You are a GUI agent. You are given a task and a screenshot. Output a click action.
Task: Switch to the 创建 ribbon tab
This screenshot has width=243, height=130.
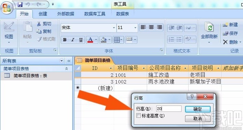click(43, 14)
